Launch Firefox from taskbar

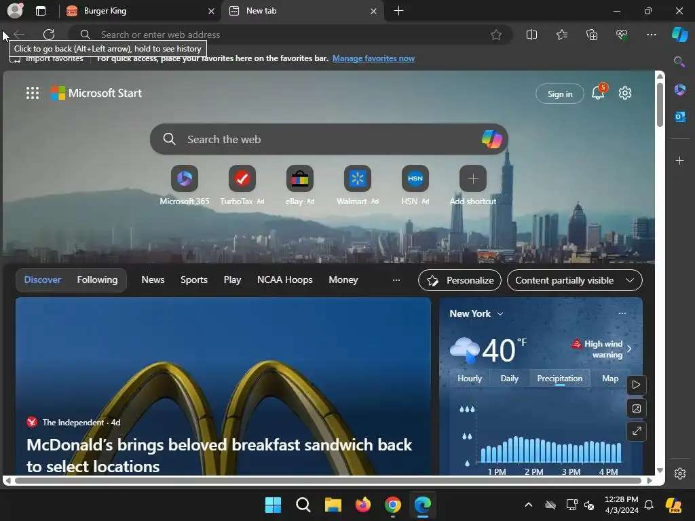tap(363, 505)
